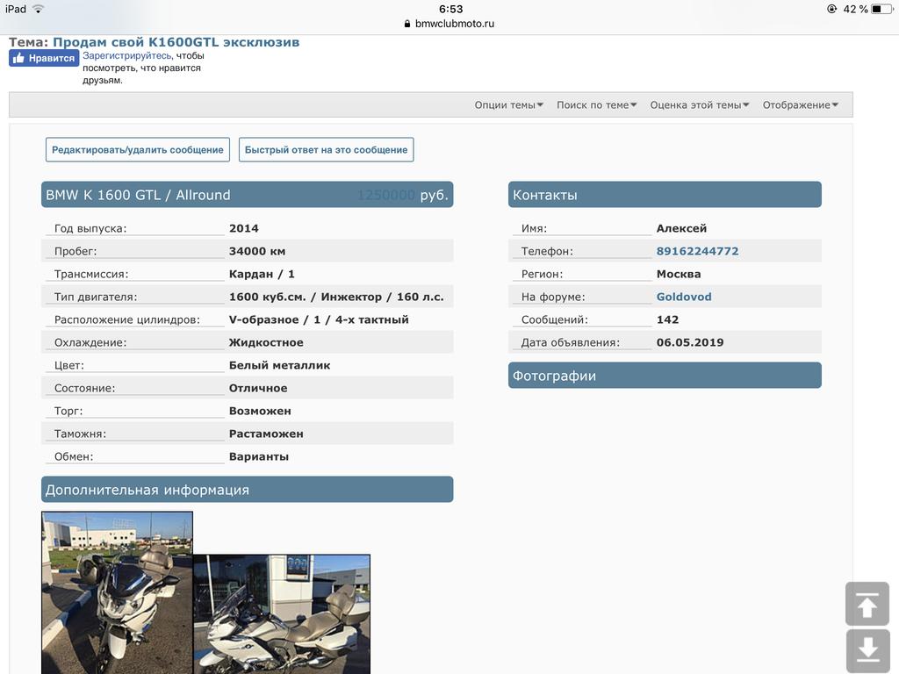This screenshot has width=899, height=674.
Task: Open the first motorcycle photo thumbnail
Action: (x=117, y=592)
